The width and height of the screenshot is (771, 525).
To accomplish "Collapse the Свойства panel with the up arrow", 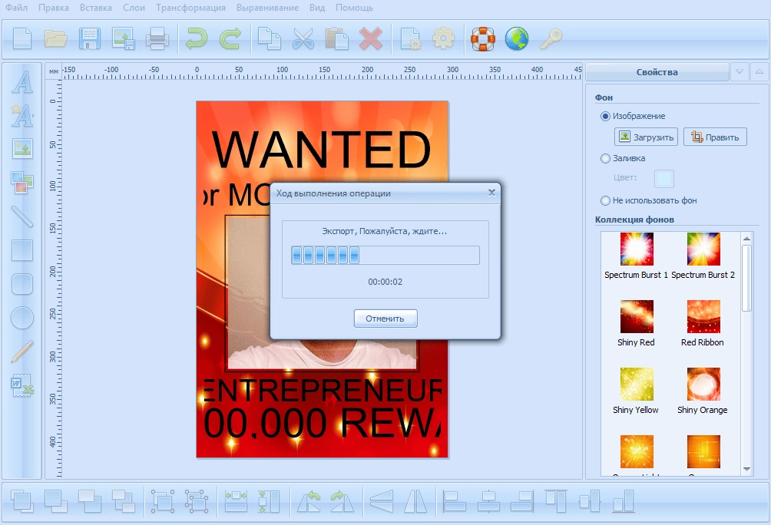I will [759, 72].
